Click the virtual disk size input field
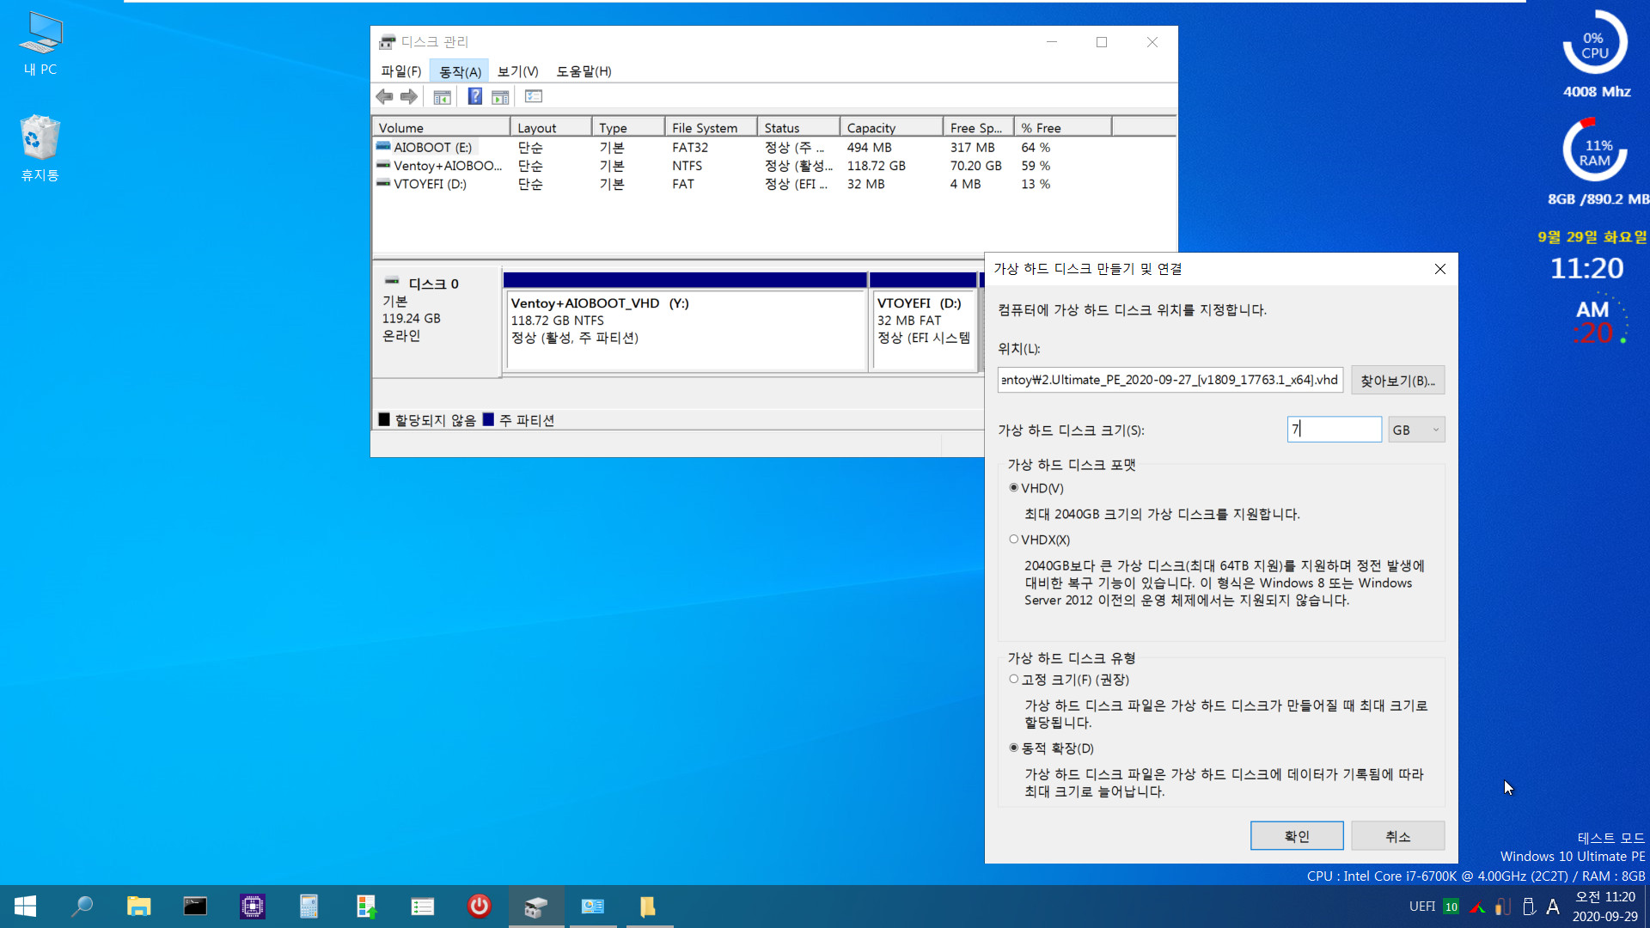Image resolution: width=1650 pixels, height=928 pixels. [x=1334, y=430]
